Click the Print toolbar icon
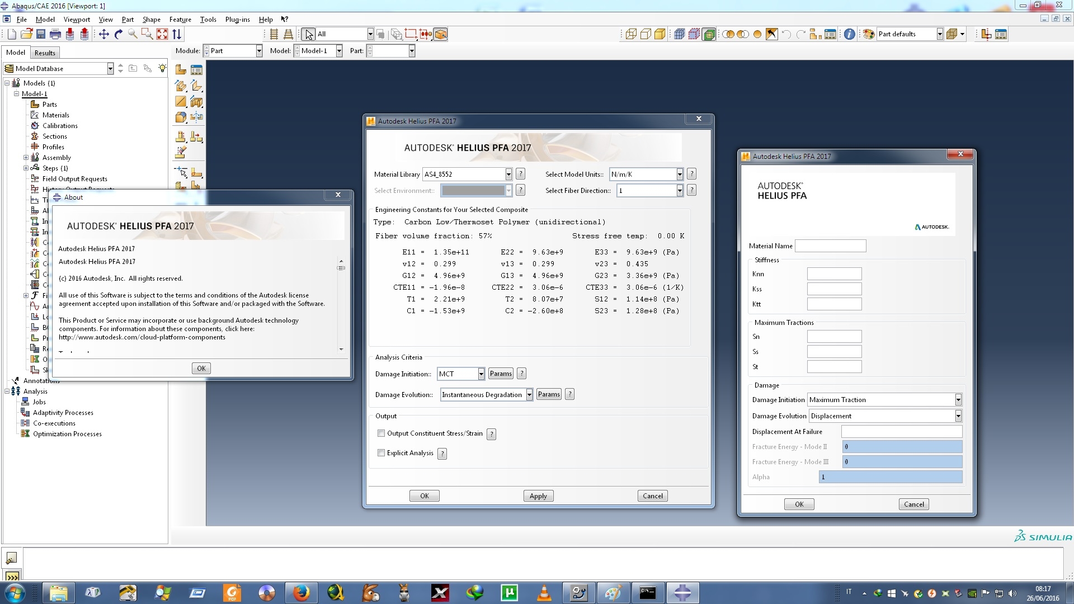 click(55, 34)
